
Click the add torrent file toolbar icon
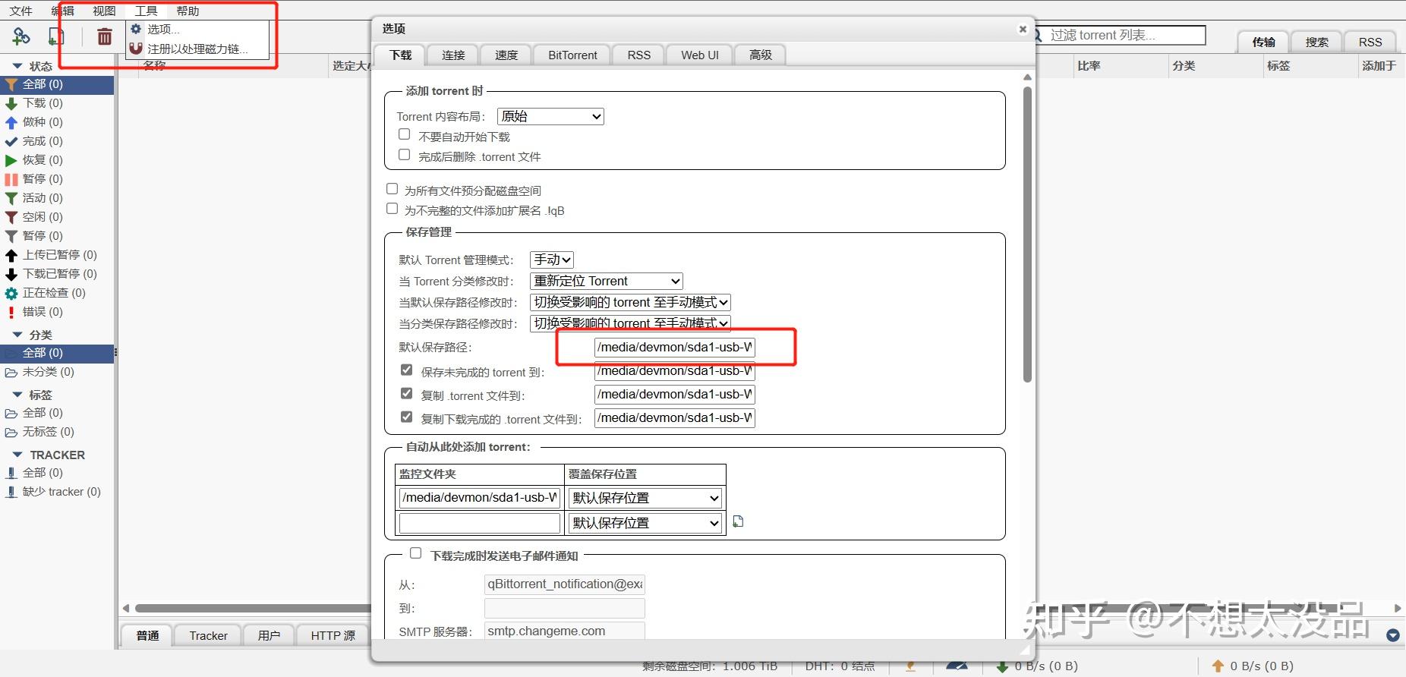(x=56, y=36)
